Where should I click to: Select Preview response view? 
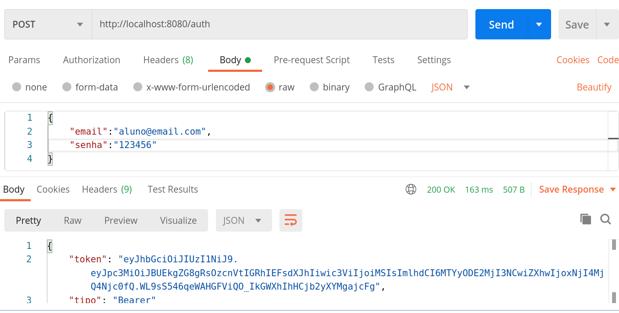point(121,220)
